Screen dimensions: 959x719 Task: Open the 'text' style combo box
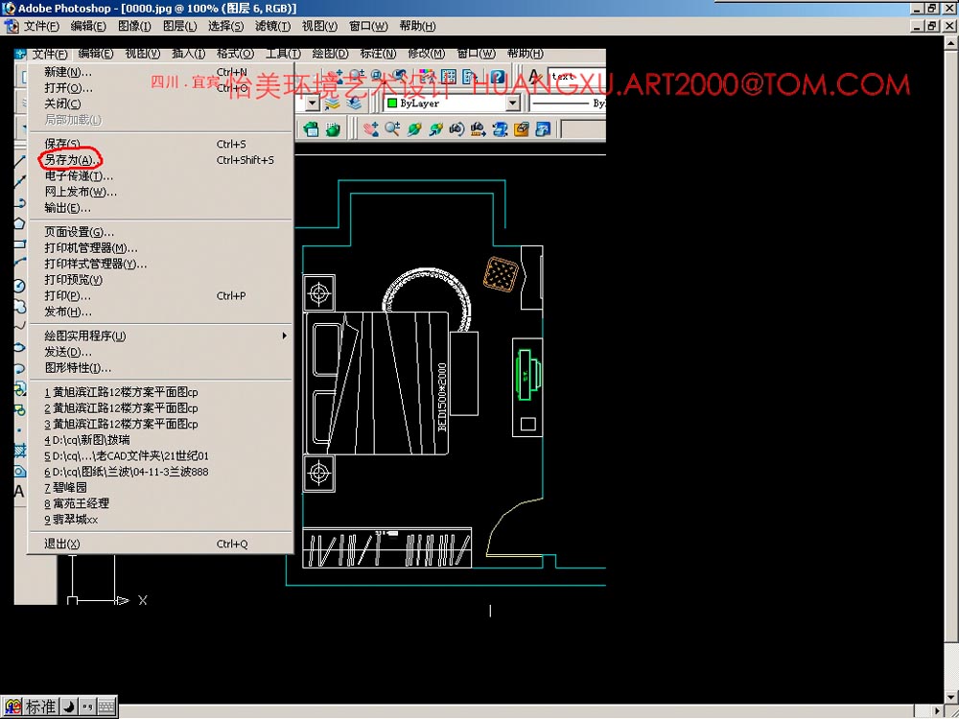576,77
